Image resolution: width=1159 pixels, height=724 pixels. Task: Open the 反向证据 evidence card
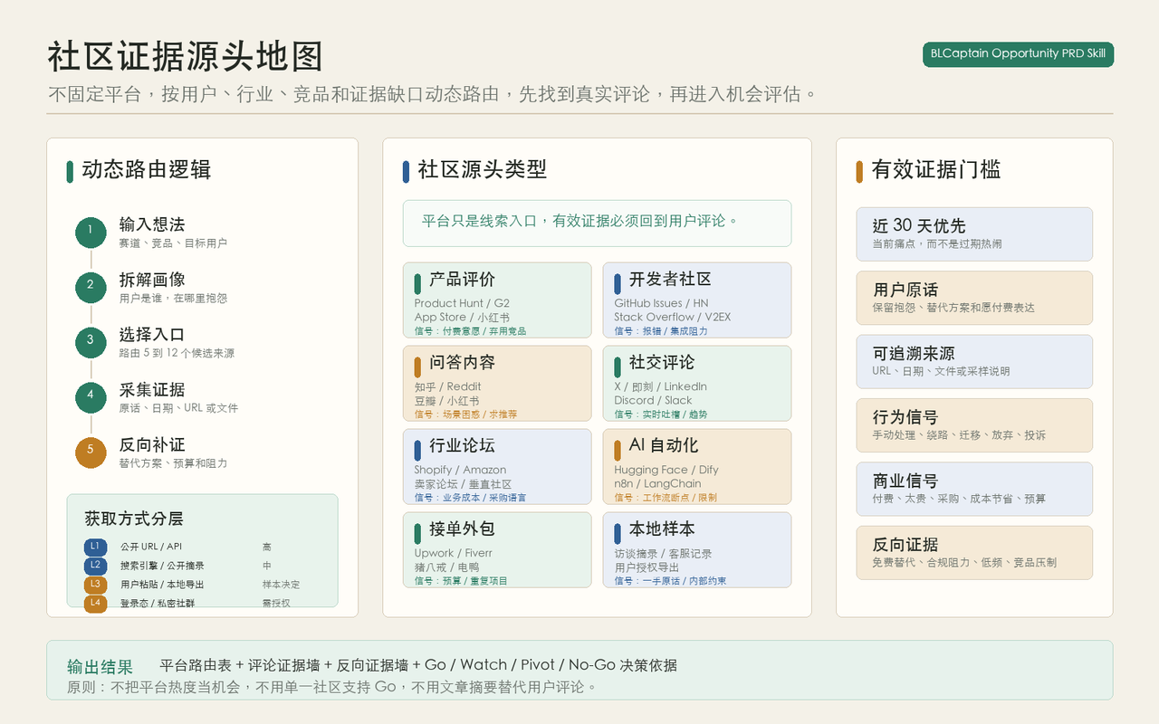click(974, 553)
